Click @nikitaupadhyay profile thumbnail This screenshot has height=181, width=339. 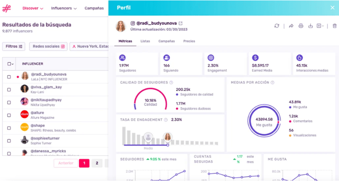24,101
